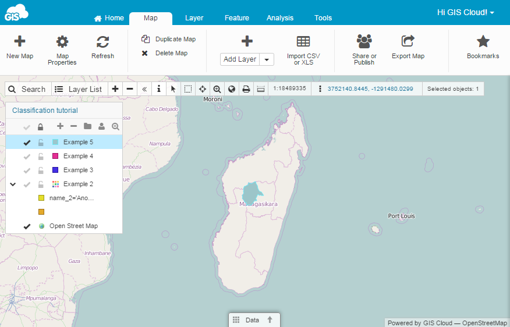510x327 pixels.
Task: Switch to the Home tab
Action: 109,18
